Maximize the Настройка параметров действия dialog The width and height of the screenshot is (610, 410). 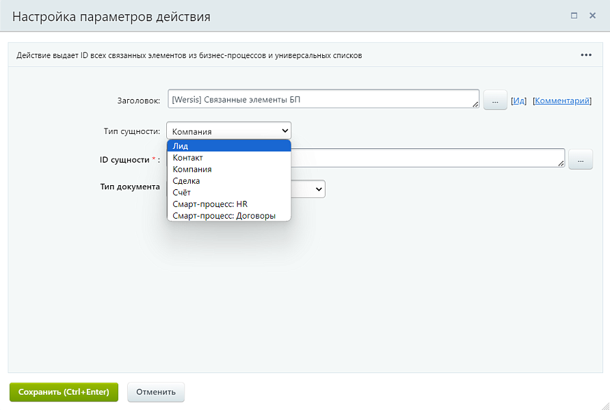point(572,14)
